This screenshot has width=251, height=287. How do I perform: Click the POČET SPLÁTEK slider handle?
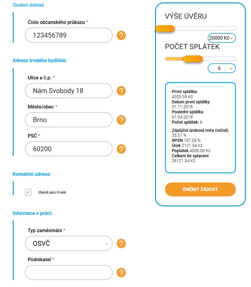click(x=193, y=59)
